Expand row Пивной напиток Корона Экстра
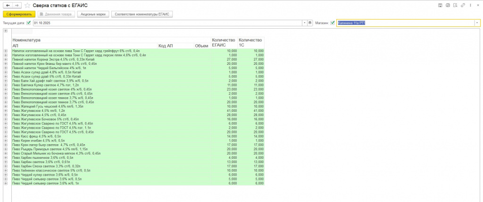The image size is (483, 202). pyautogui.click(x=6, y=59)
